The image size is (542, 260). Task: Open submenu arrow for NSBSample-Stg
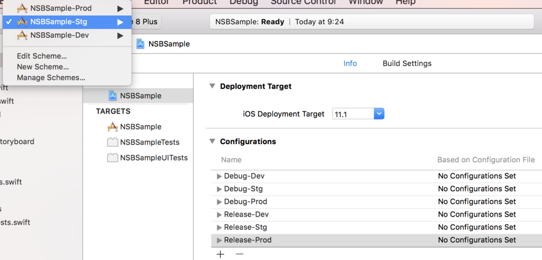120,22
